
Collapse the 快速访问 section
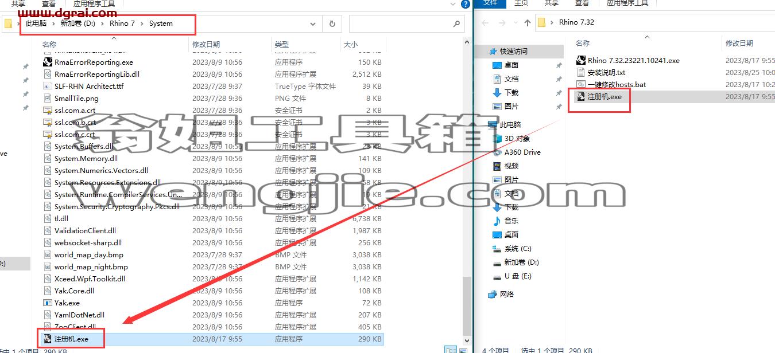(485, 51)
